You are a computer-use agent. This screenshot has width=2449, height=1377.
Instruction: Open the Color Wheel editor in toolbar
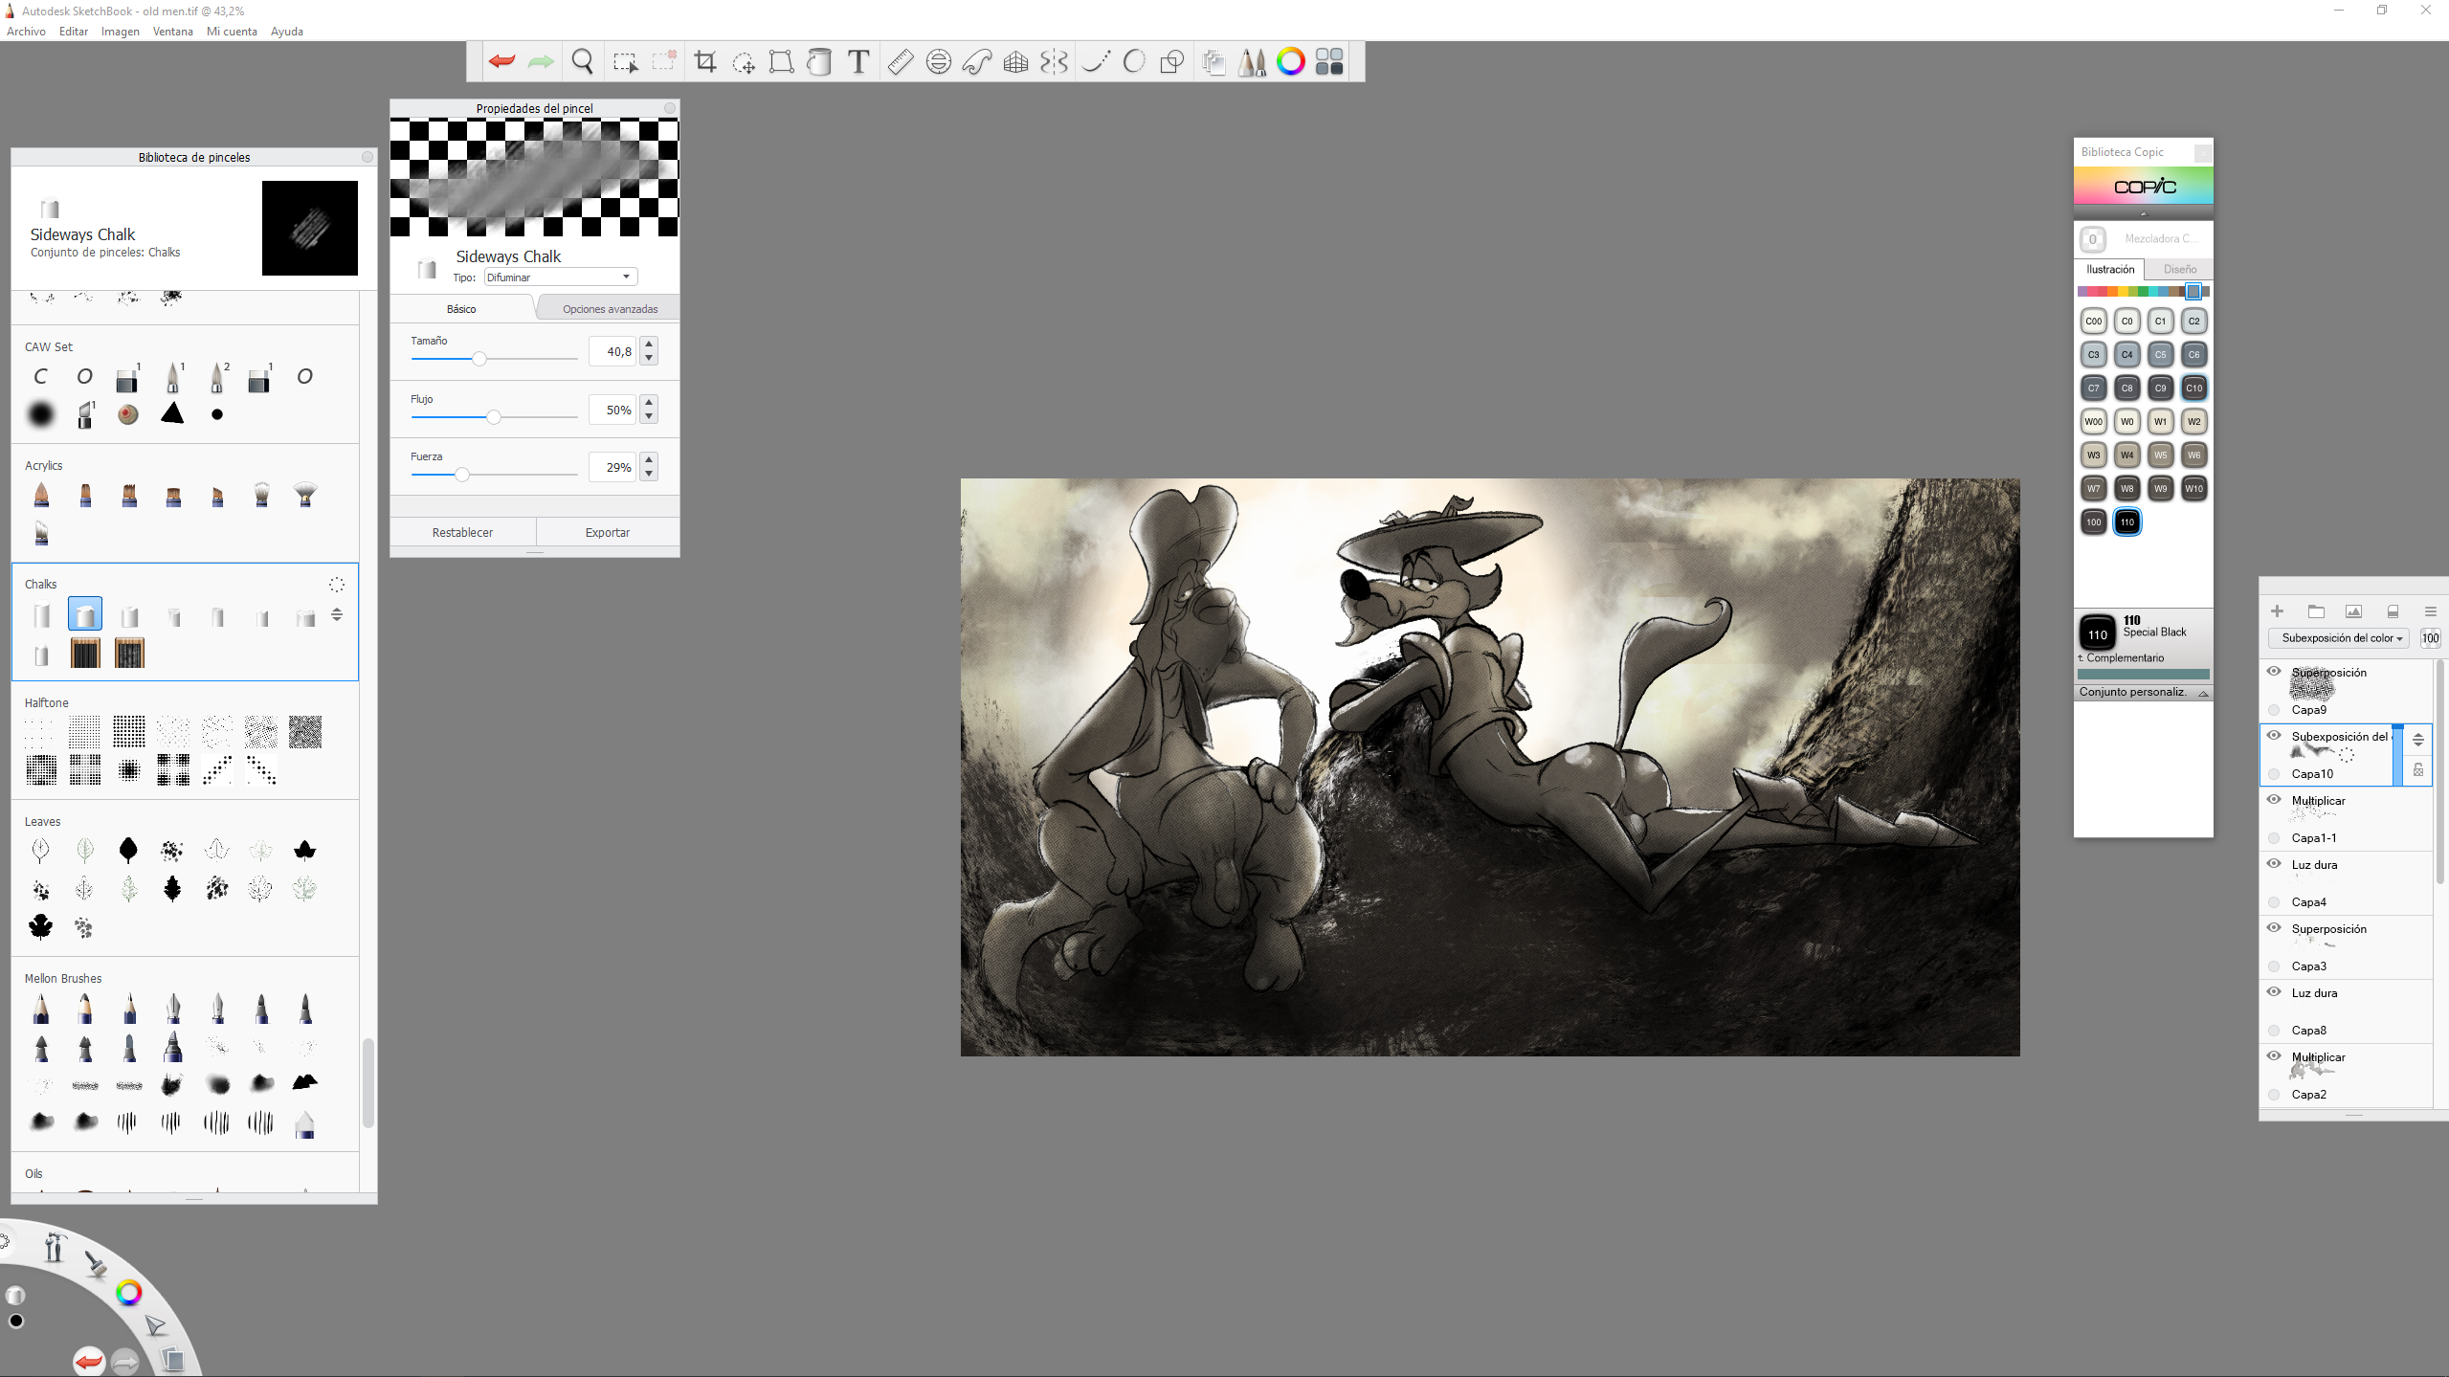click(x=1290, y=62)
